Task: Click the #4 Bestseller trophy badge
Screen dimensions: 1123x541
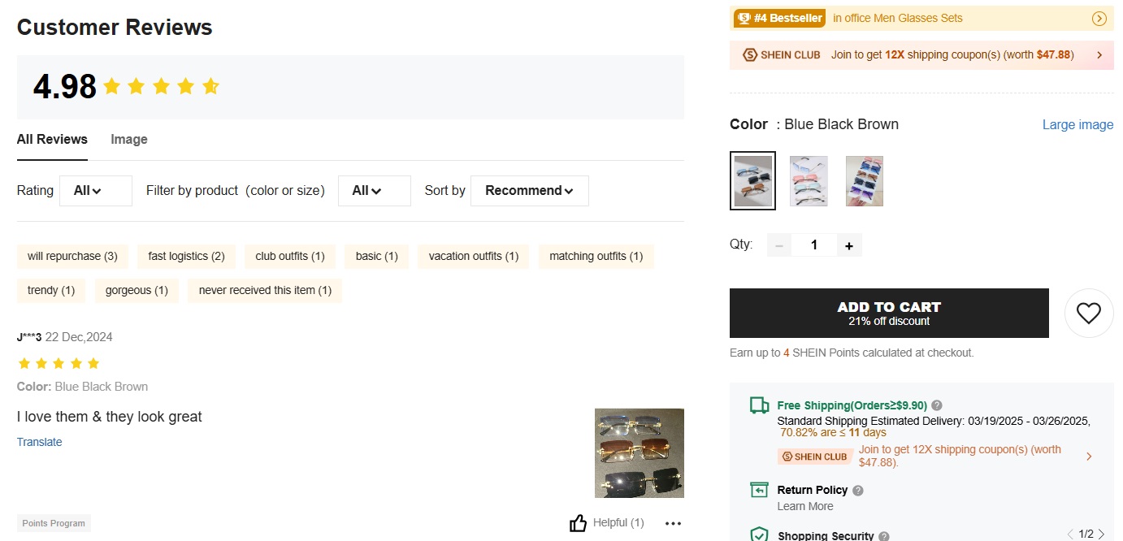Action: (x=779, y=18)
